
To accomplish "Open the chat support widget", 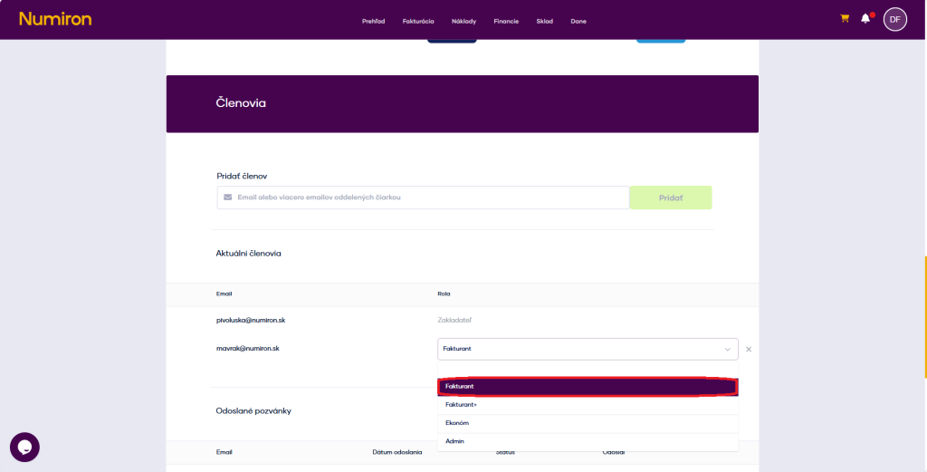I will coord(24,447).
